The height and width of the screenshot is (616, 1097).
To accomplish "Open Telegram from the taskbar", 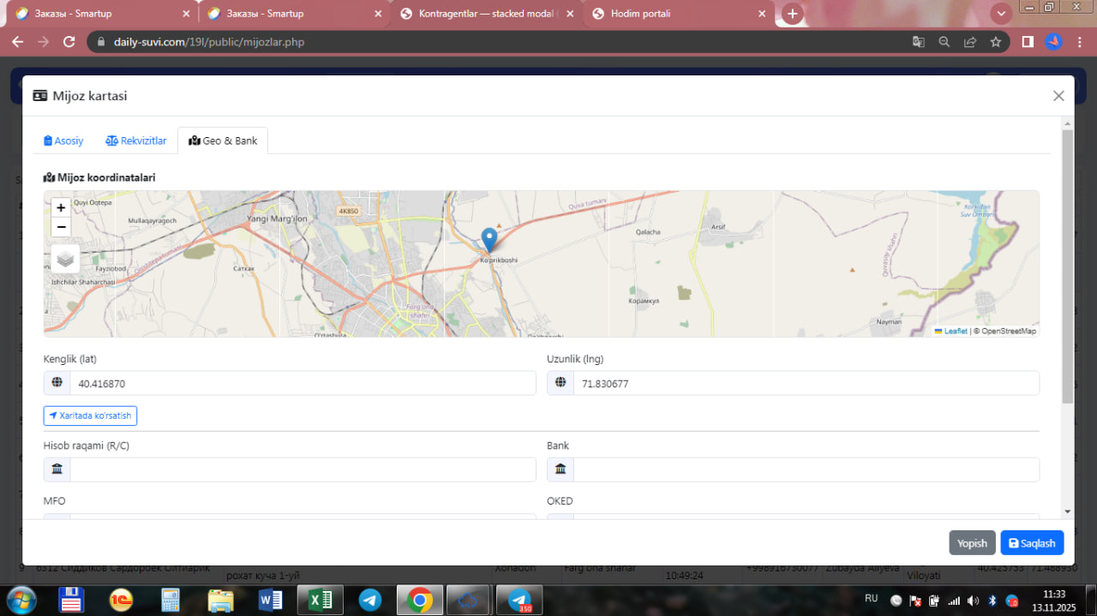I will (x=370, y=600).
